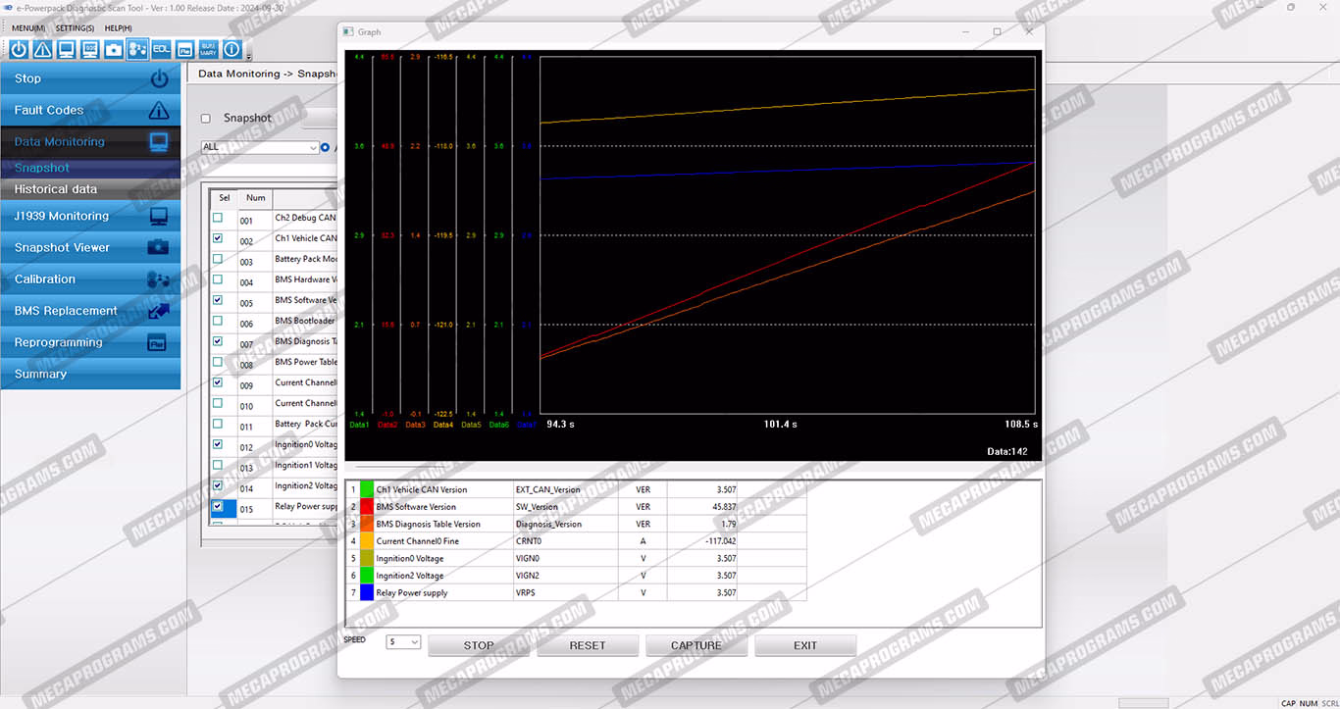The width and height of the screenshot is (1340, 709).
Task: Click the red BMS Software Version color swatch
Action: click(367, 507)
